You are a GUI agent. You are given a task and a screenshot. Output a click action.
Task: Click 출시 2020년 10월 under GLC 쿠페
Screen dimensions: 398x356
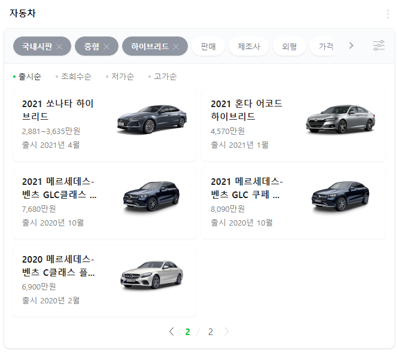pyautogui.click(x=242, y=223)
